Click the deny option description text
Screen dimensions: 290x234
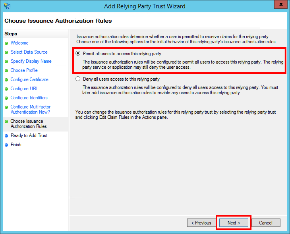[180, 90]
